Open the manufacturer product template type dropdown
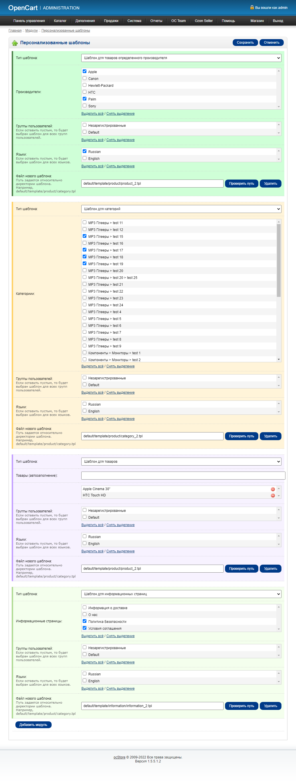This screenshot has height=781, width=296. 181,58
